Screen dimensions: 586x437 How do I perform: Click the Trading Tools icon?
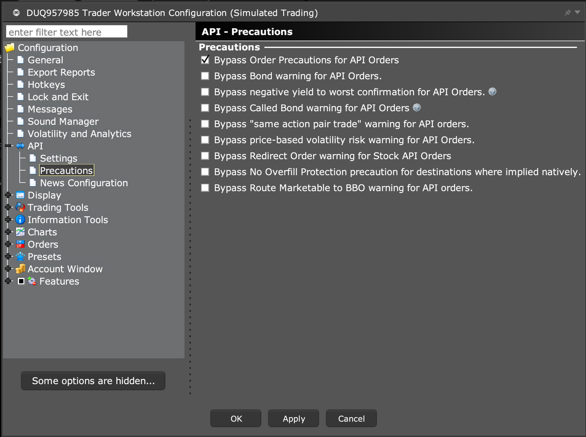(21, 207)
